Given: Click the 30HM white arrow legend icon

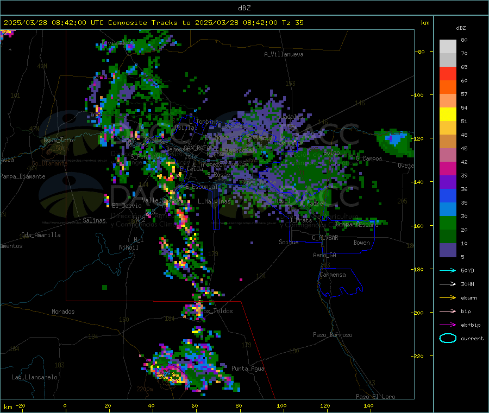Looking at the screenshot, I should click(x=448, y=284).
